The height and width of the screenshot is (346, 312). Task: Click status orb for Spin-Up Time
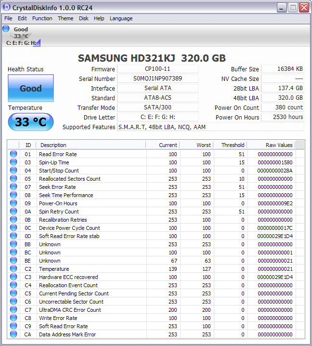(13, 162)
